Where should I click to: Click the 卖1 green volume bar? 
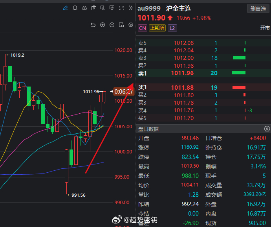238,73
